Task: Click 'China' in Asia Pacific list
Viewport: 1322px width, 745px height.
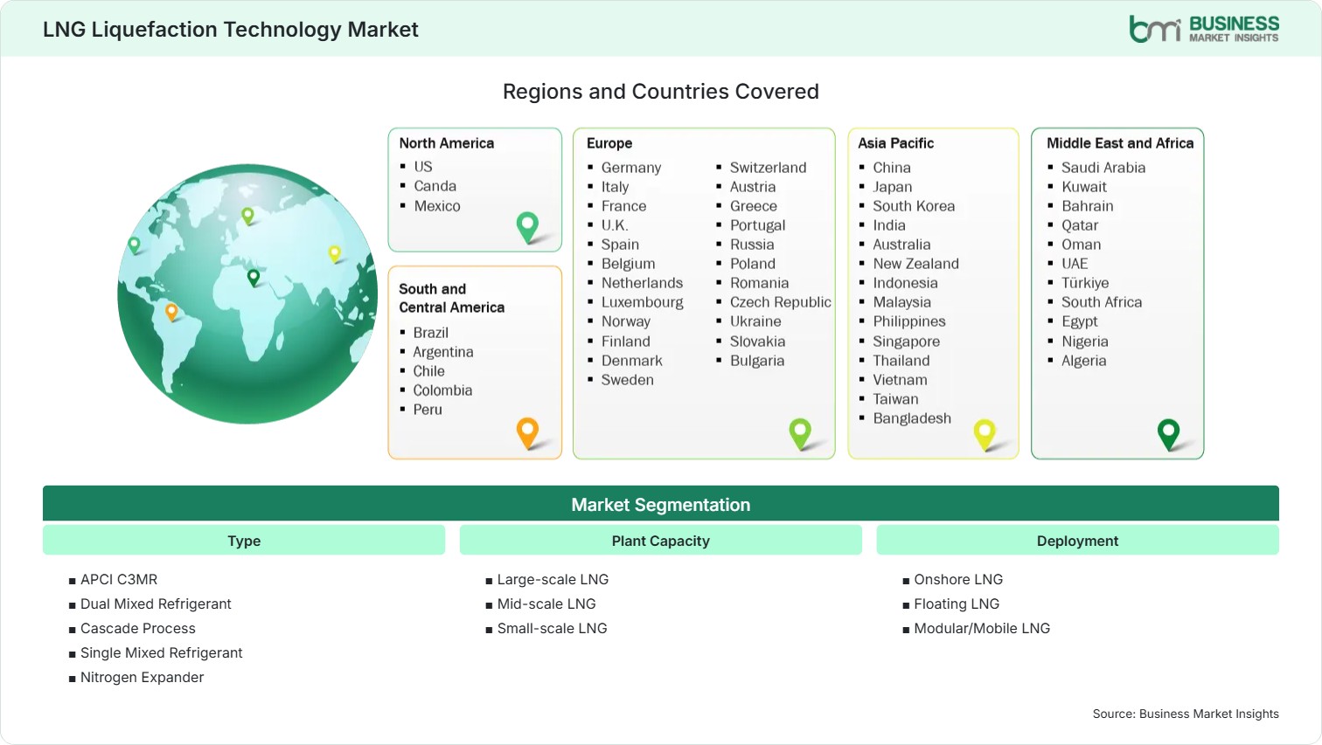Action: [892, 168]
